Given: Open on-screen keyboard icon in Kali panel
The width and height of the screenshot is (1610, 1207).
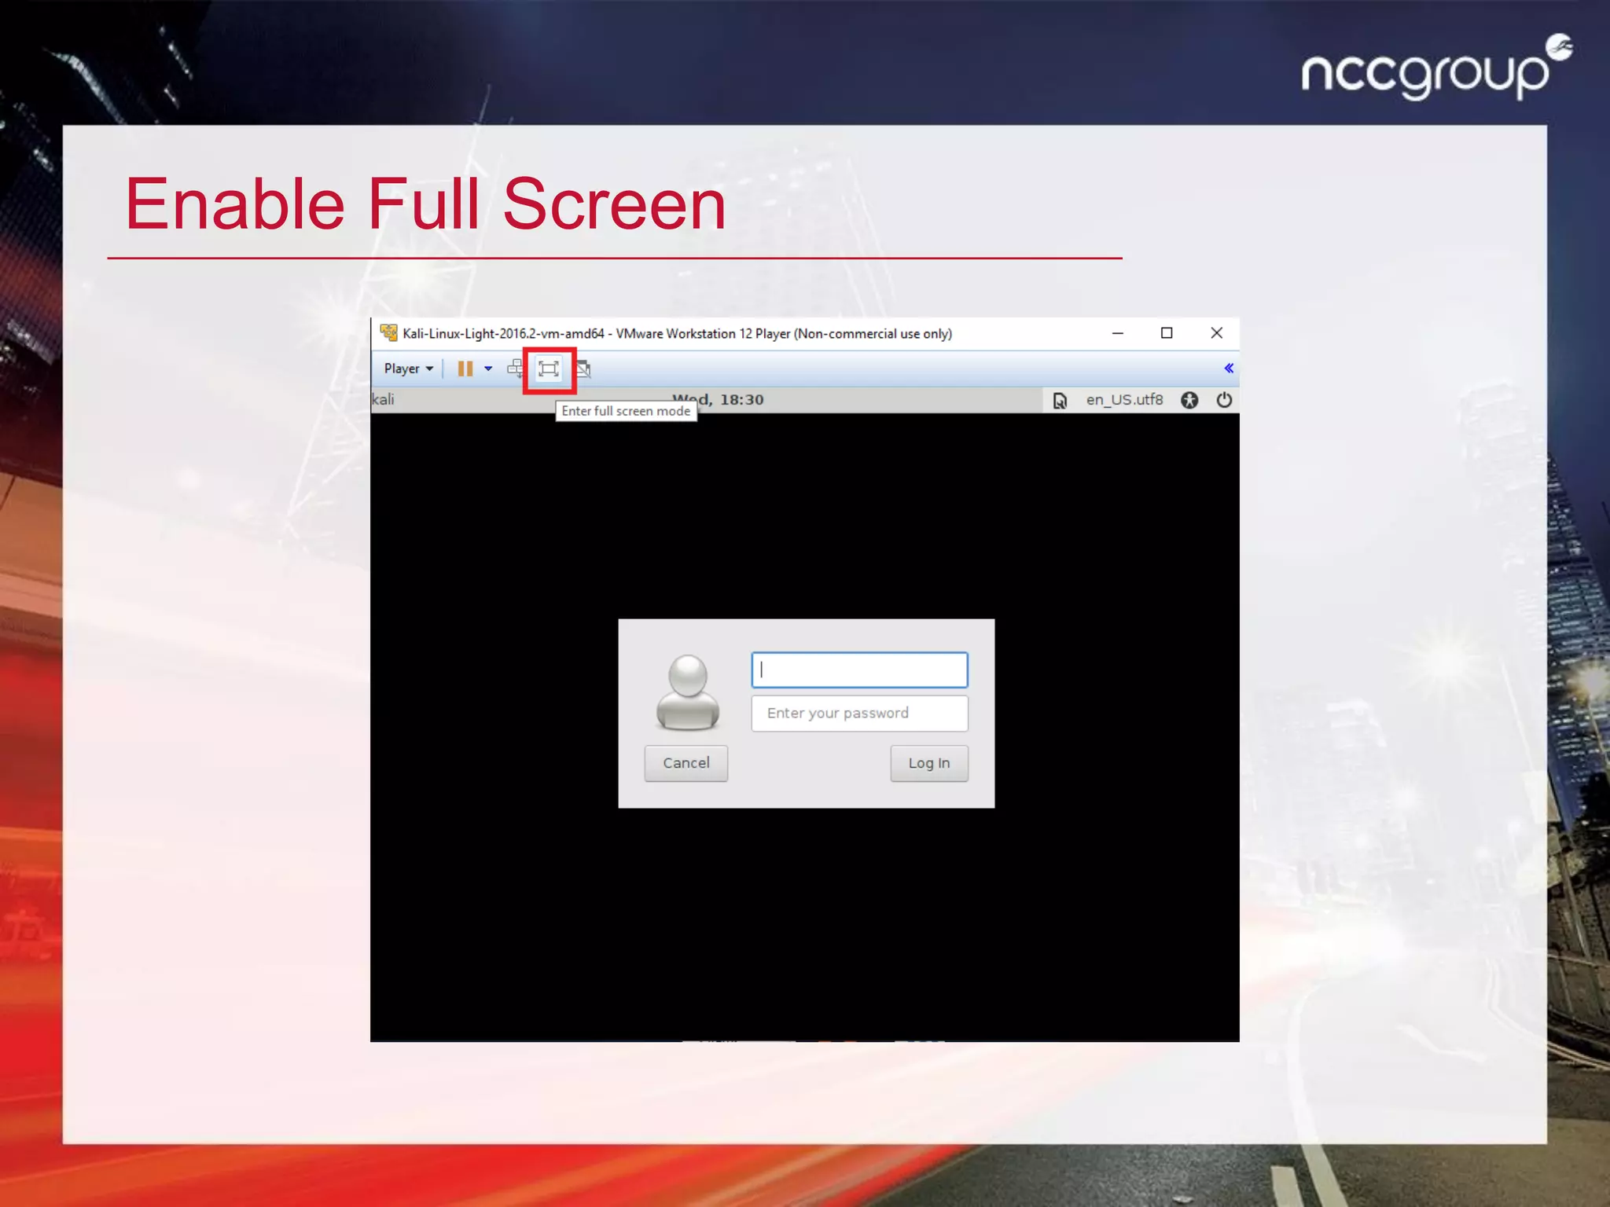Looking at the screenshot, I should pos(1060,401).
